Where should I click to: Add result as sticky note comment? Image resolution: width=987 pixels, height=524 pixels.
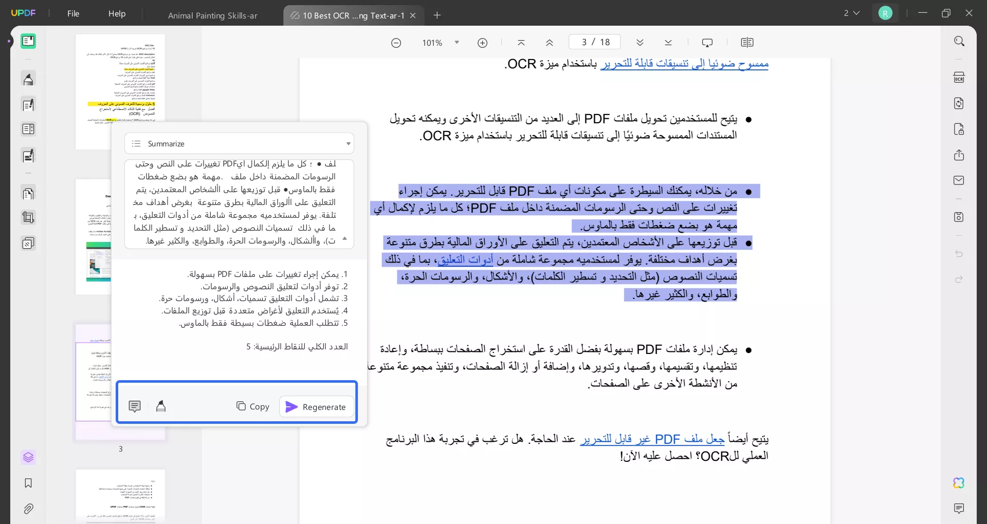[x=135, y=406]
